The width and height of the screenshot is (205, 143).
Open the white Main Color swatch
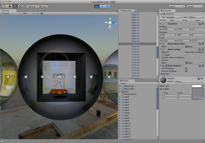[196, 86]
